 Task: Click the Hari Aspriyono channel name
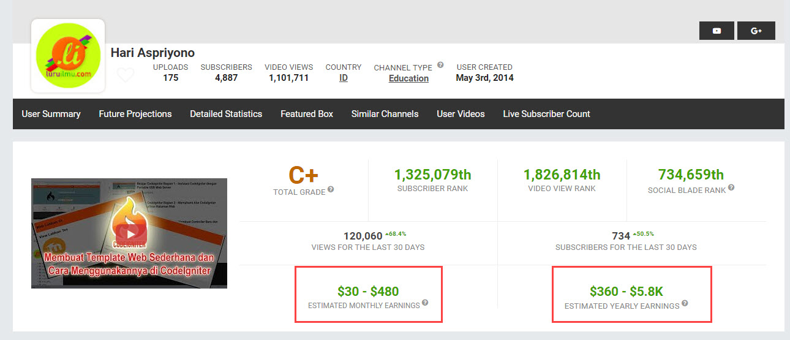152,53
